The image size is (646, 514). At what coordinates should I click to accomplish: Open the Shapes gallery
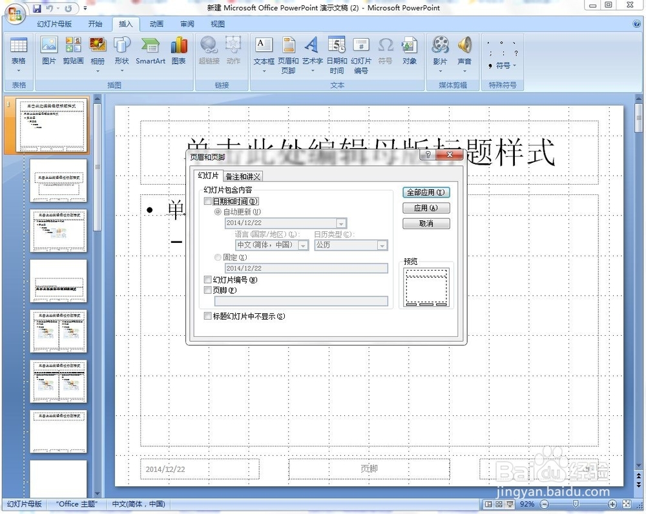(124, 52)
